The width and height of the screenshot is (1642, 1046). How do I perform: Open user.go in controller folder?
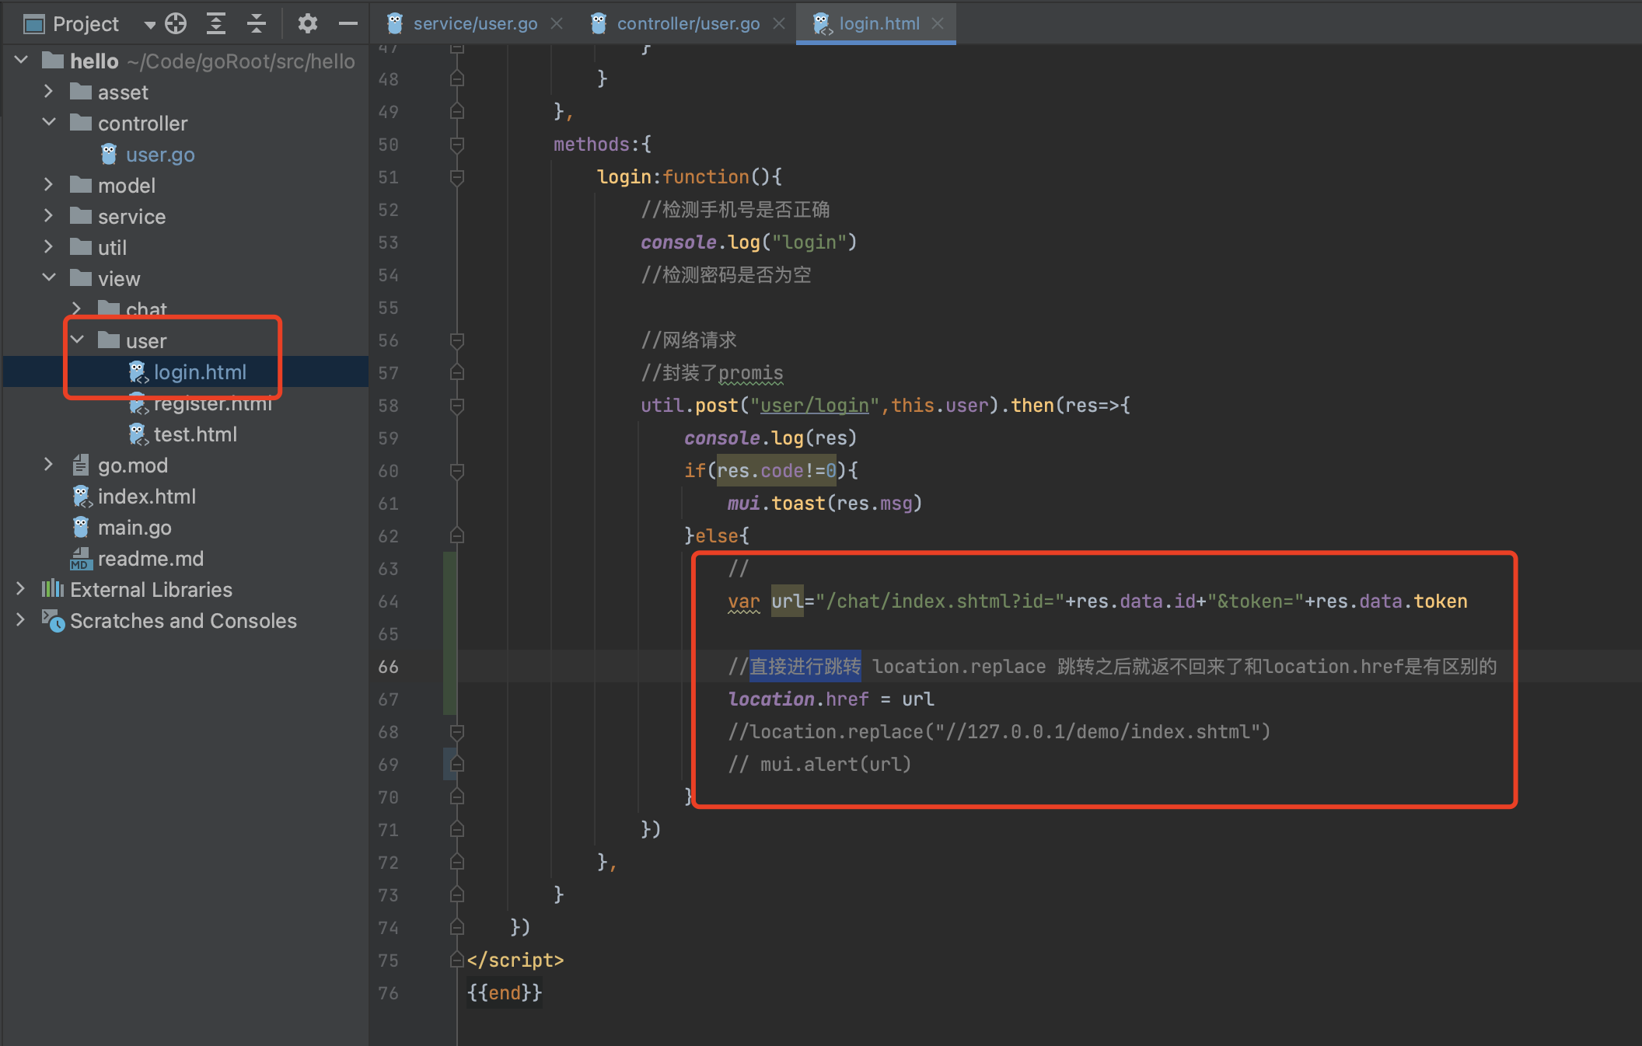[x=160, y=155]
